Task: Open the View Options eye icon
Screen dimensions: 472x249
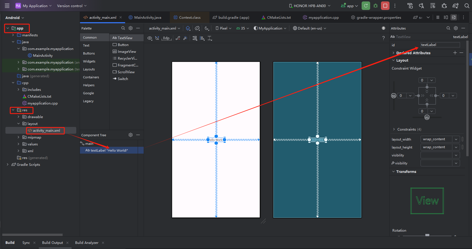Action: click(x=150, y=38)
